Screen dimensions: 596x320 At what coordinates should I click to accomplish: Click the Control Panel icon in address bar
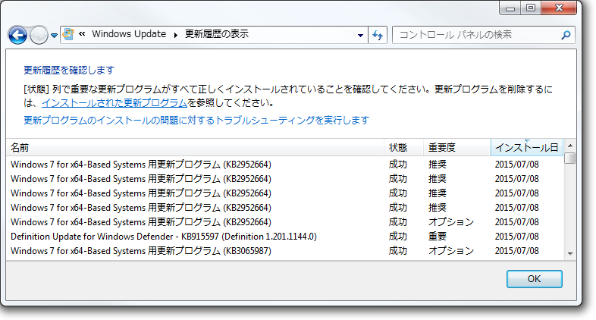point(70,34)
